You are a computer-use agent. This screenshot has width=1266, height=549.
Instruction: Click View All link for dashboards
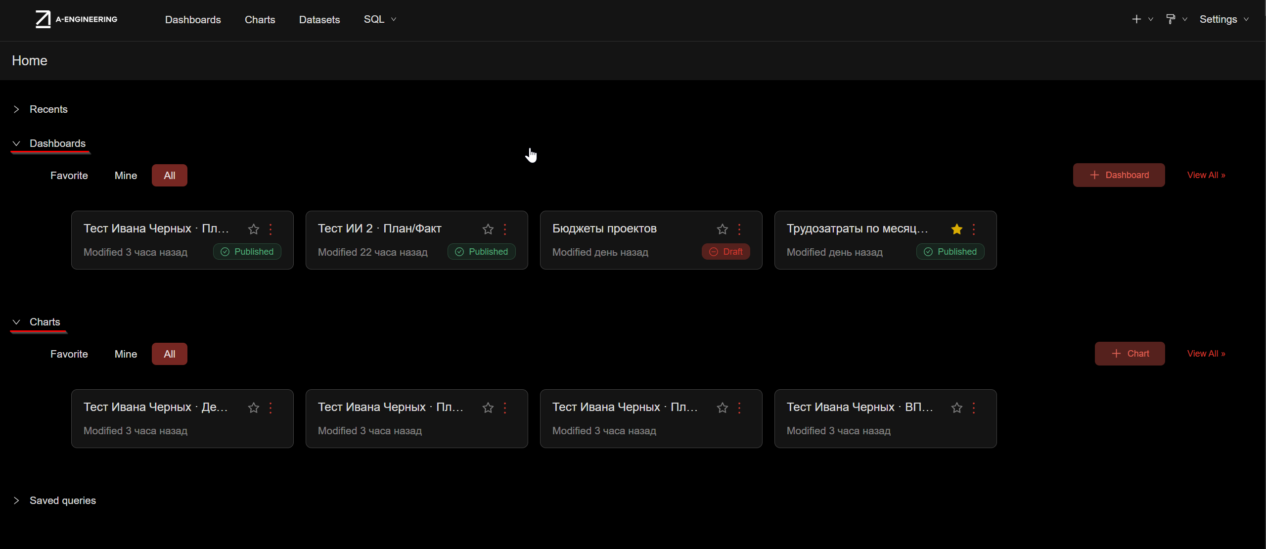tap(1206, 175)
